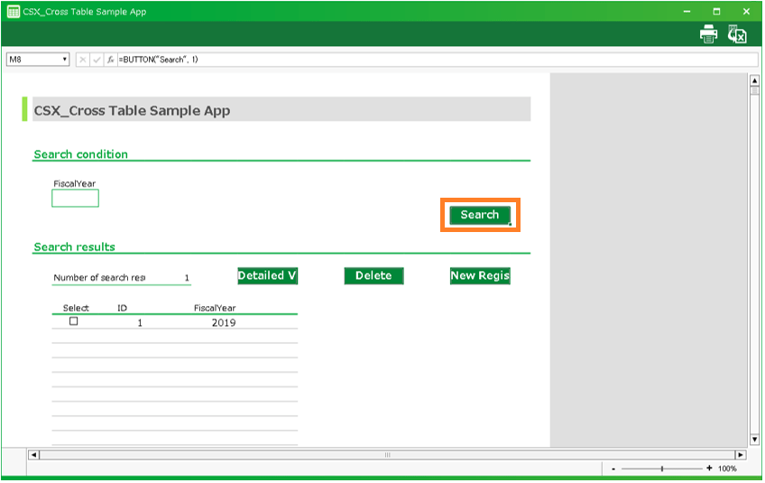765x483 pixels.
Task: Open the M8 cell name box dropdown
Action: click(x=65, y=60)
